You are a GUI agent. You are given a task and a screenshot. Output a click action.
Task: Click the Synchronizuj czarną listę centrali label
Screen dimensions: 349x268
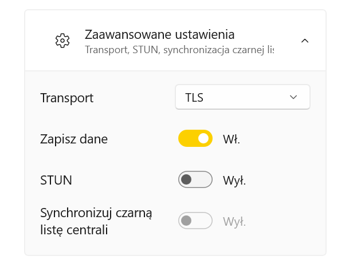96,221
